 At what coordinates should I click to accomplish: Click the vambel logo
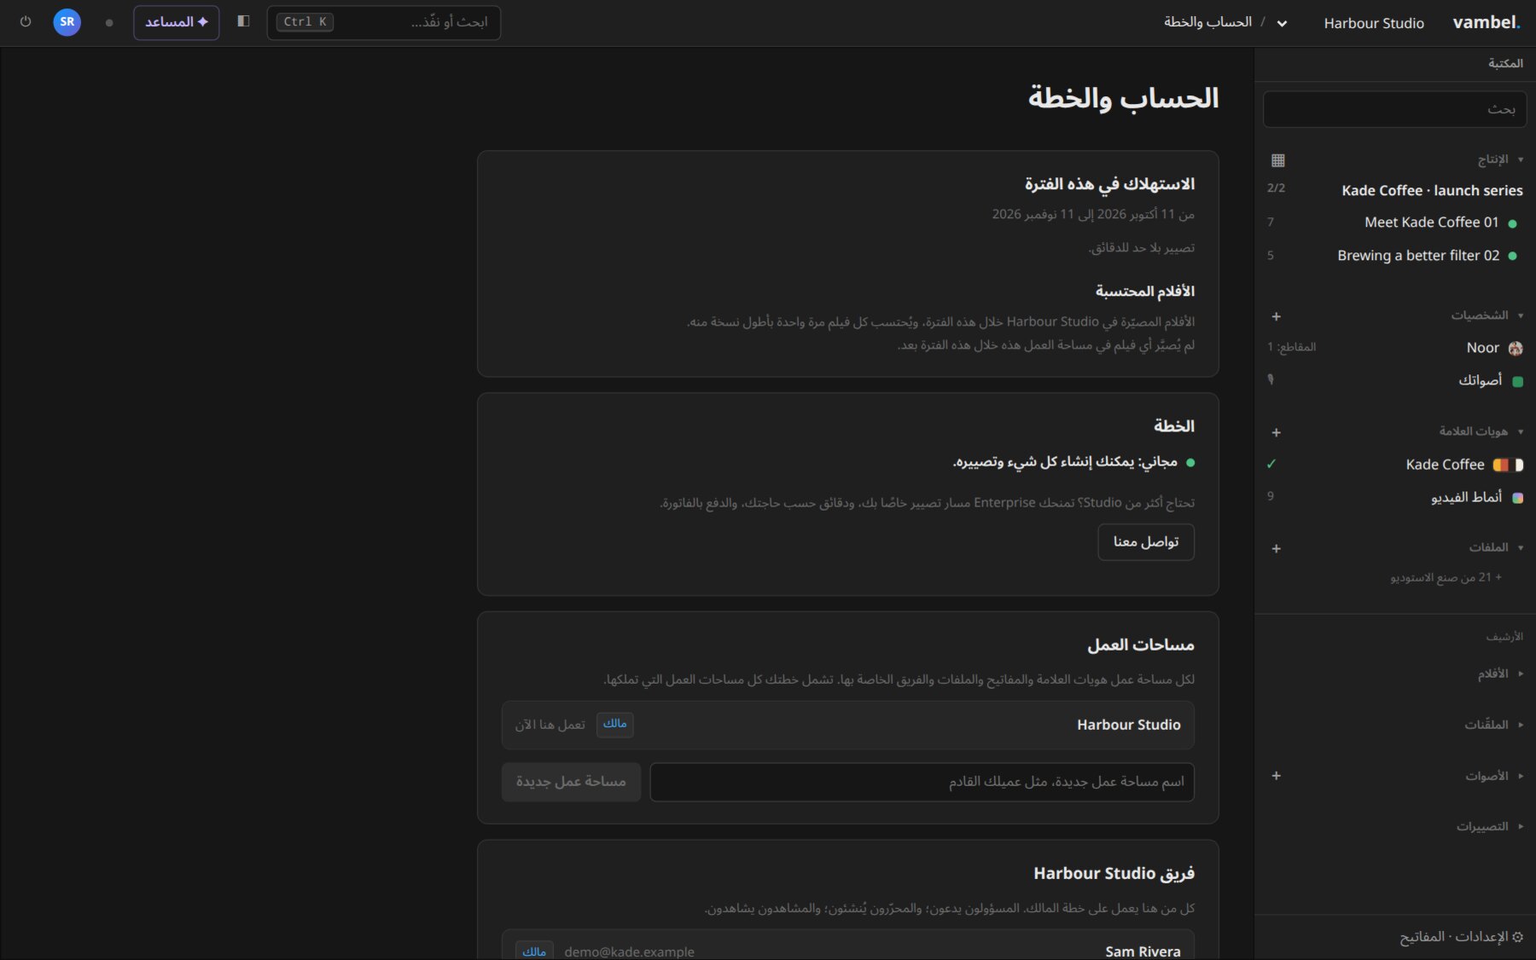1487,22
